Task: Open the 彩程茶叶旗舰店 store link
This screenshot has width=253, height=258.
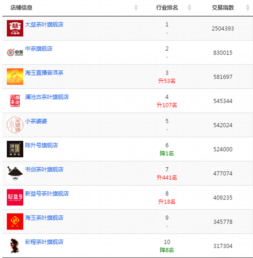Action: click(44, 242)
